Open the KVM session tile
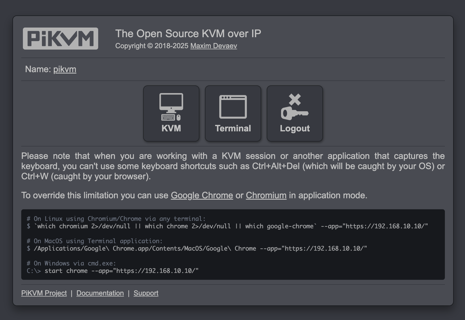The image size is (465, 320). coord(171,113)
